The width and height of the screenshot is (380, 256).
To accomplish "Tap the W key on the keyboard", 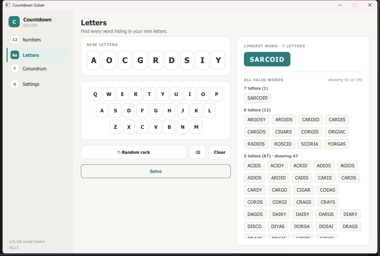I will tap(109, 94).
